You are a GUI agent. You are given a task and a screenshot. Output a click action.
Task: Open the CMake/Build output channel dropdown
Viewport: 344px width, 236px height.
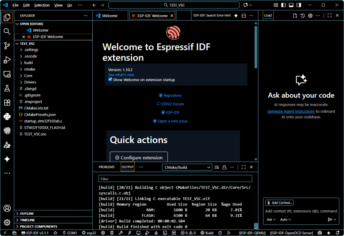click(187, 167)
